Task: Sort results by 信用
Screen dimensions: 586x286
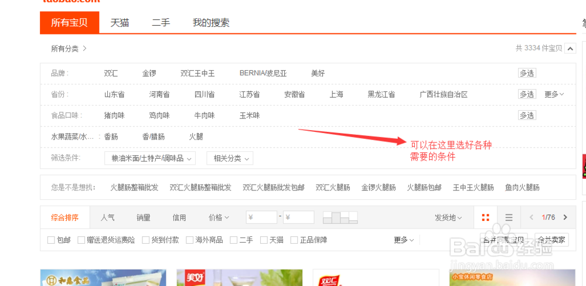Action: 179,217
